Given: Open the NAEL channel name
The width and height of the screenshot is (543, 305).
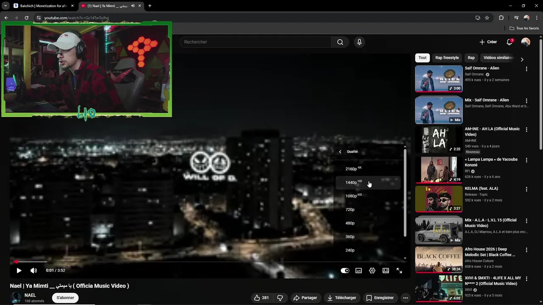Looking at the screenshot, I should 30,295.
